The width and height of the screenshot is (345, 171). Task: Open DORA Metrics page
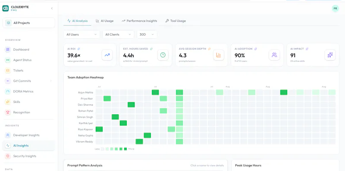tap(23, 92)
